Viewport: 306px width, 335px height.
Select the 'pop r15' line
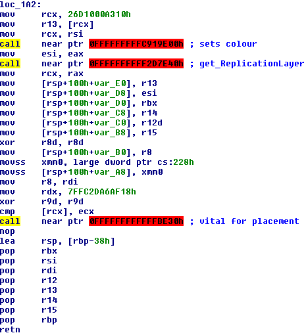tap(28, 310)
